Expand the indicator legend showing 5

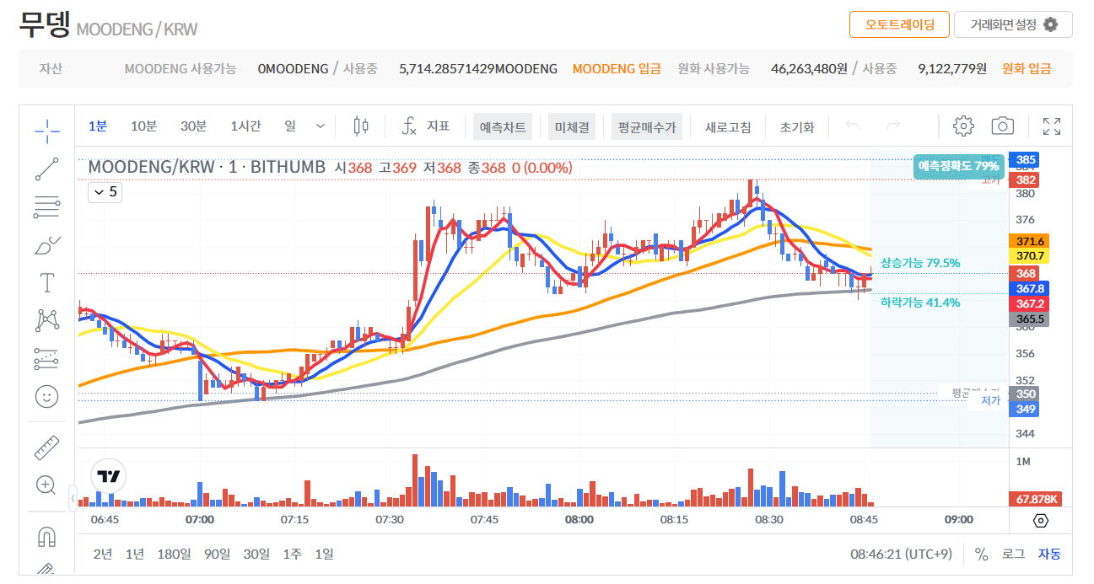tap(105, 192)
